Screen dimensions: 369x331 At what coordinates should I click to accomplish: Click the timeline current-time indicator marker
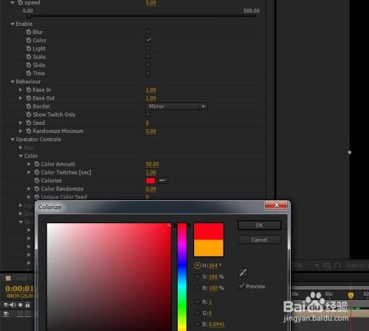(x=351, y=295)
